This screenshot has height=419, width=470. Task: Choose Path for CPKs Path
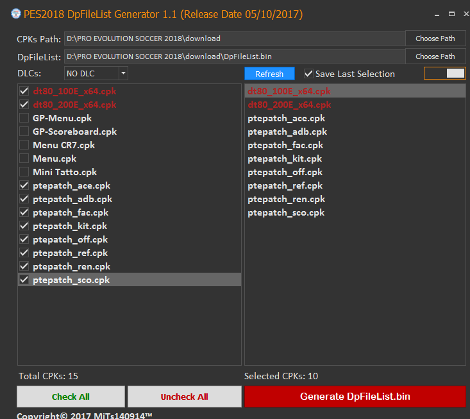point(435,38)
